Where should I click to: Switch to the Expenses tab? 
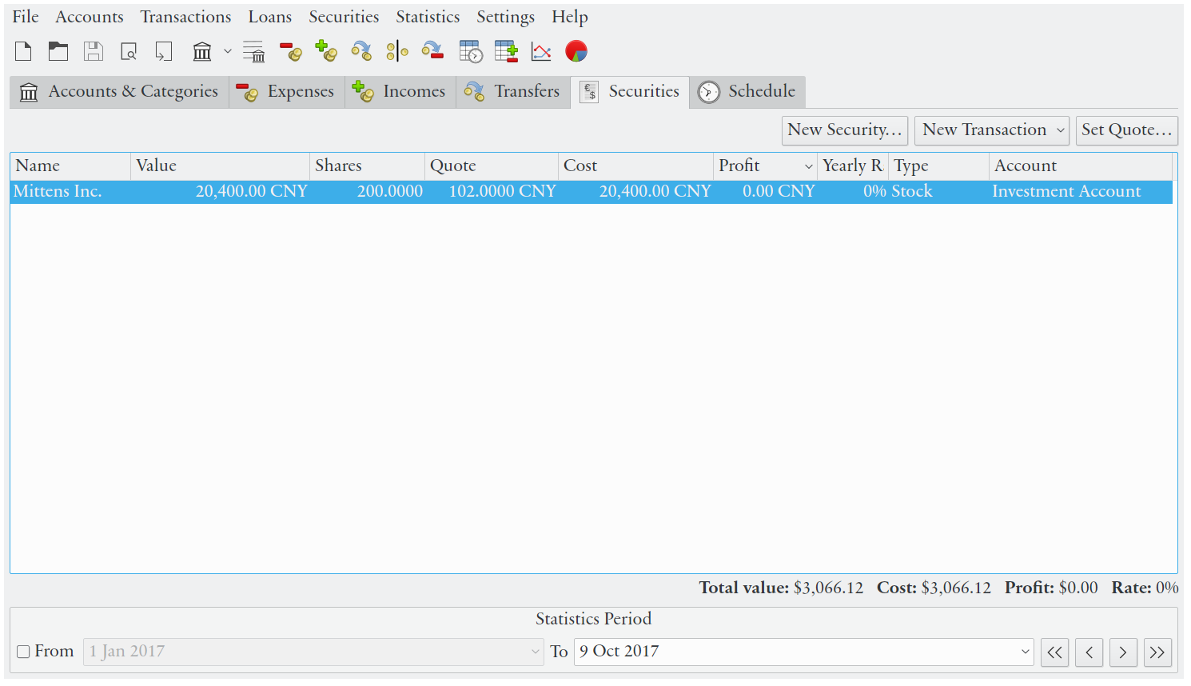[287, 92]
